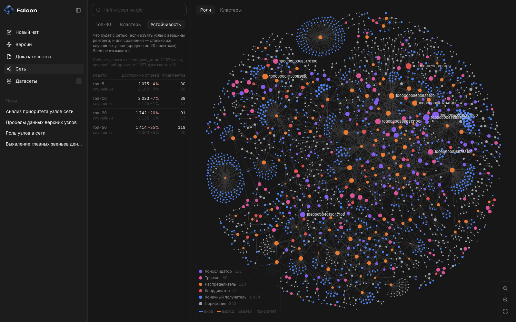516x322 pixels.
Task: Click the new chat pencil icon
Action: (x=9, y=32)
